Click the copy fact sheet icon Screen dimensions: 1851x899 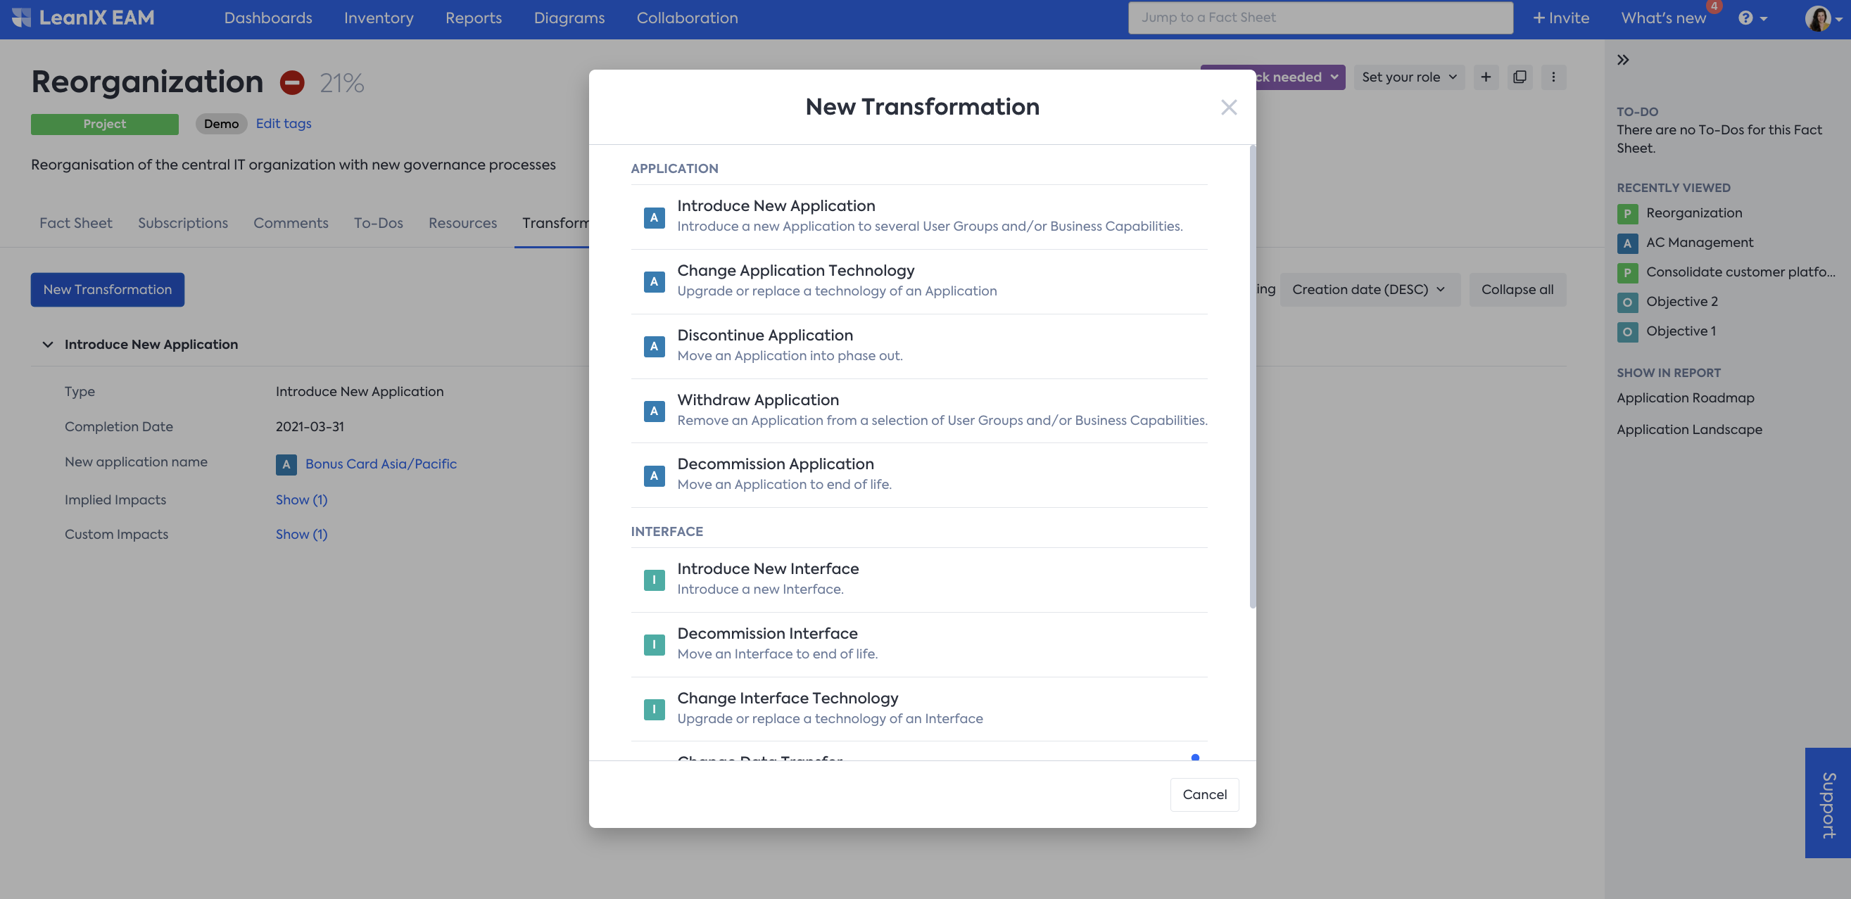[1519, 77]
